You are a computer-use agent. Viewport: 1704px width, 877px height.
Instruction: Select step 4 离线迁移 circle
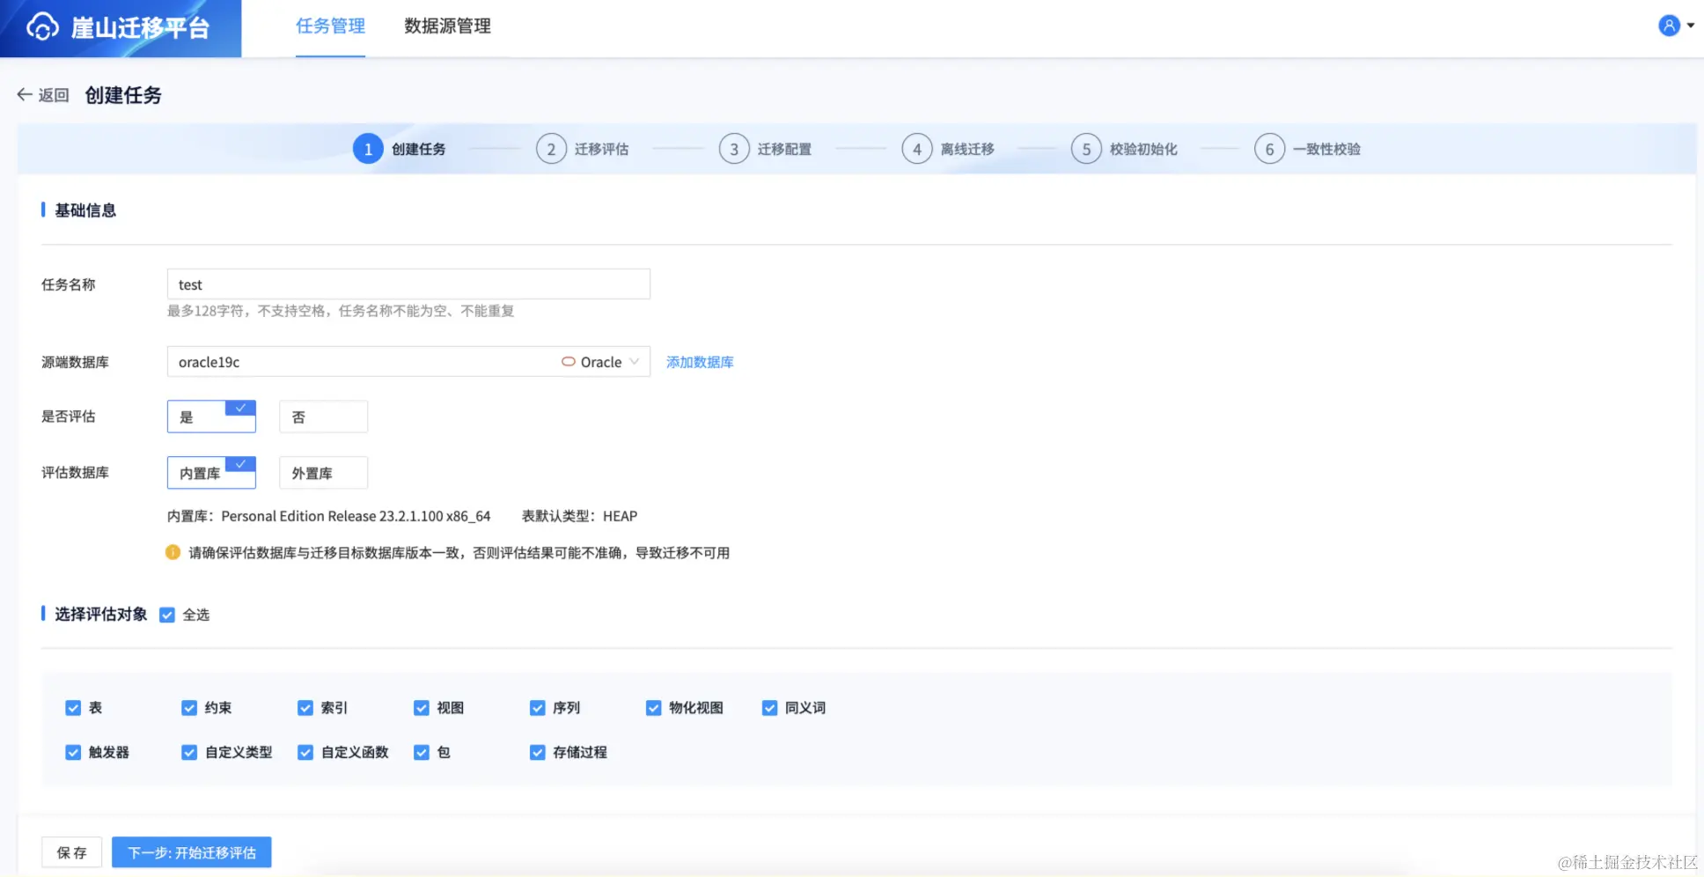pyautogui.click(x=917, y=149)
